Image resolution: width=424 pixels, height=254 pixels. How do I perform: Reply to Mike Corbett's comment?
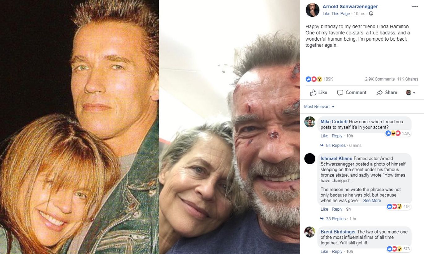(337, 136)
